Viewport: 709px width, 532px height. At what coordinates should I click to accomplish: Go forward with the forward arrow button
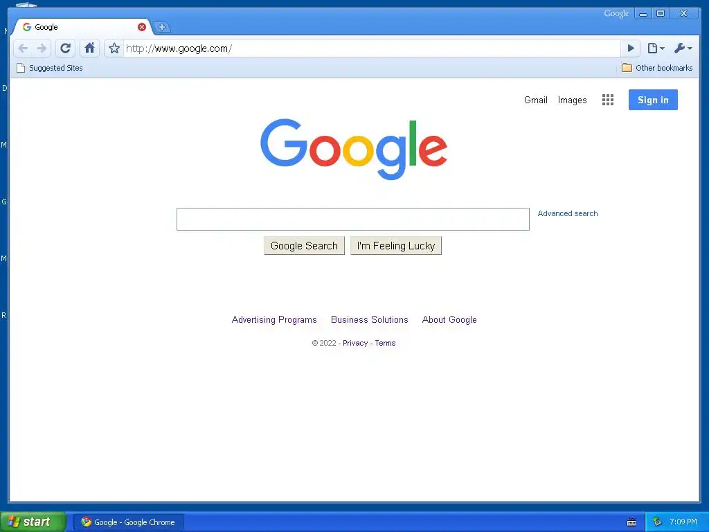point(42,48)
